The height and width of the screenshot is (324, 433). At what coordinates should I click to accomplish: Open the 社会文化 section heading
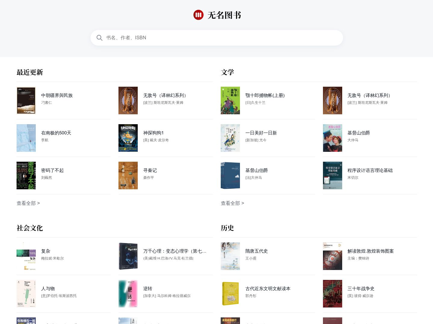pyautogui.click(x=30, y=228)
